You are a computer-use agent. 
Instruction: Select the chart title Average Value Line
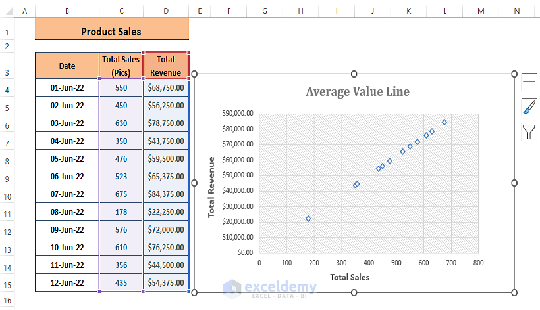point(358,91)
